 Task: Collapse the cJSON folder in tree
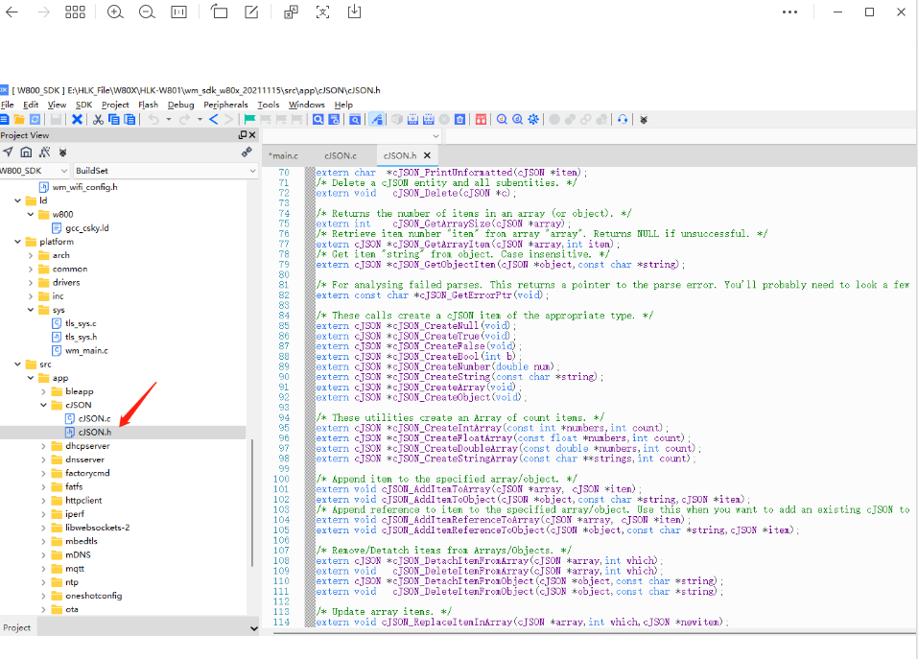[43, 405]
